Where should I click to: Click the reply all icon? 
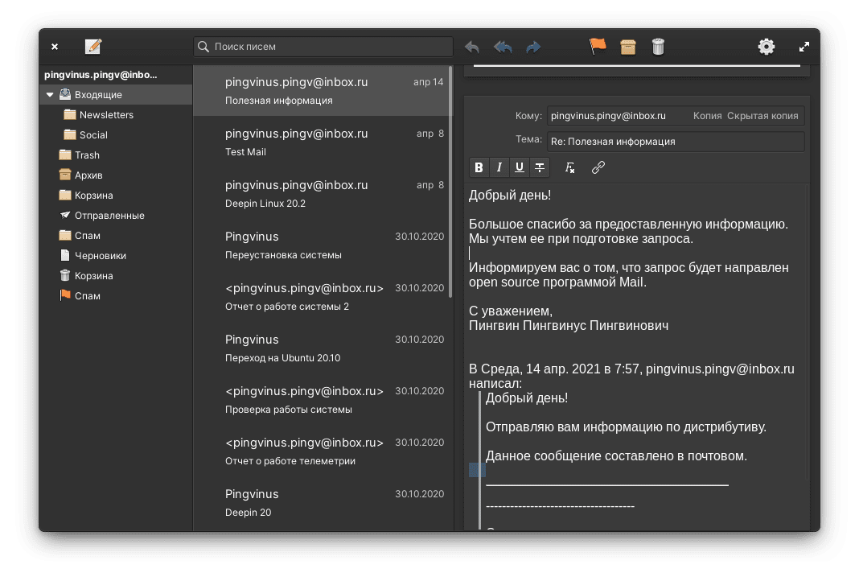click(x=503, y=47)
